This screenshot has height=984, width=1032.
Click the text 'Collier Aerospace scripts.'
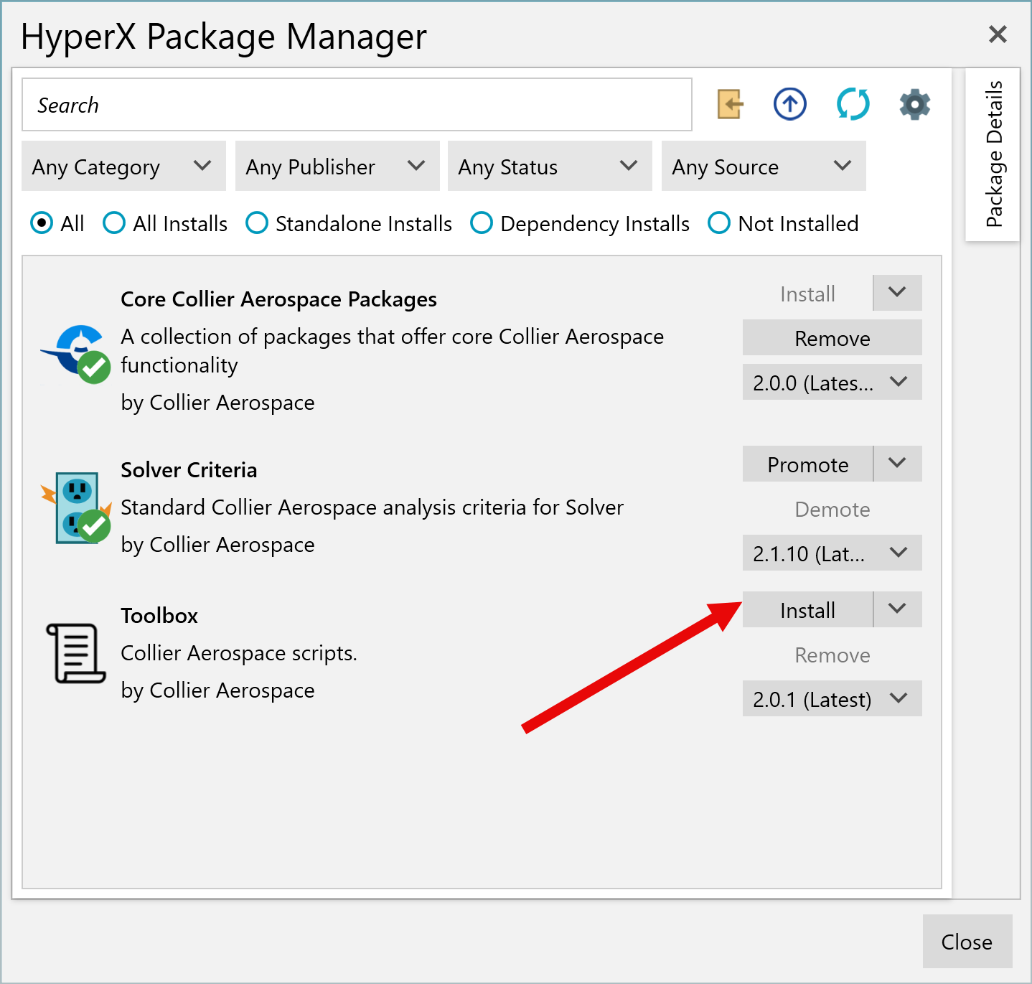(239, 652)
